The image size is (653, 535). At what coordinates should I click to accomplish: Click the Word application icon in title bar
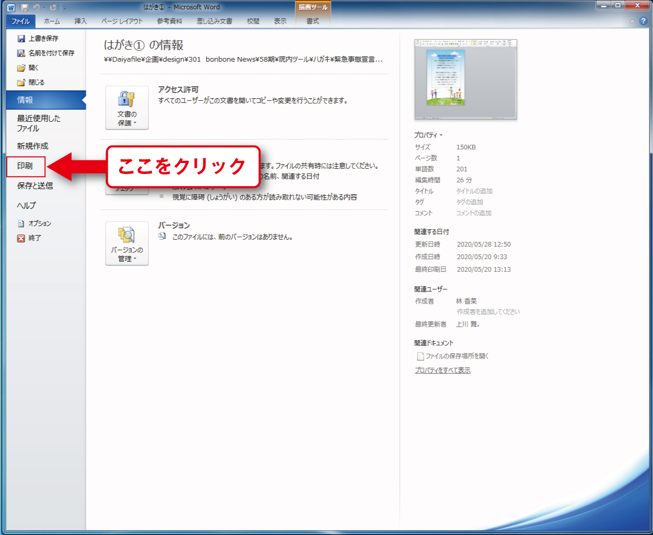pyautogui.click(x=10, y=7)
